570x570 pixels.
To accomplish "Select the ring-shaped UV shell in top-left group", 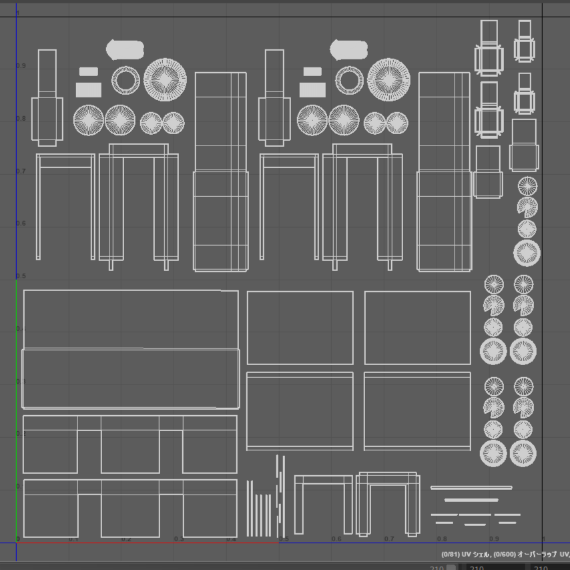I will tap(125, 81).
